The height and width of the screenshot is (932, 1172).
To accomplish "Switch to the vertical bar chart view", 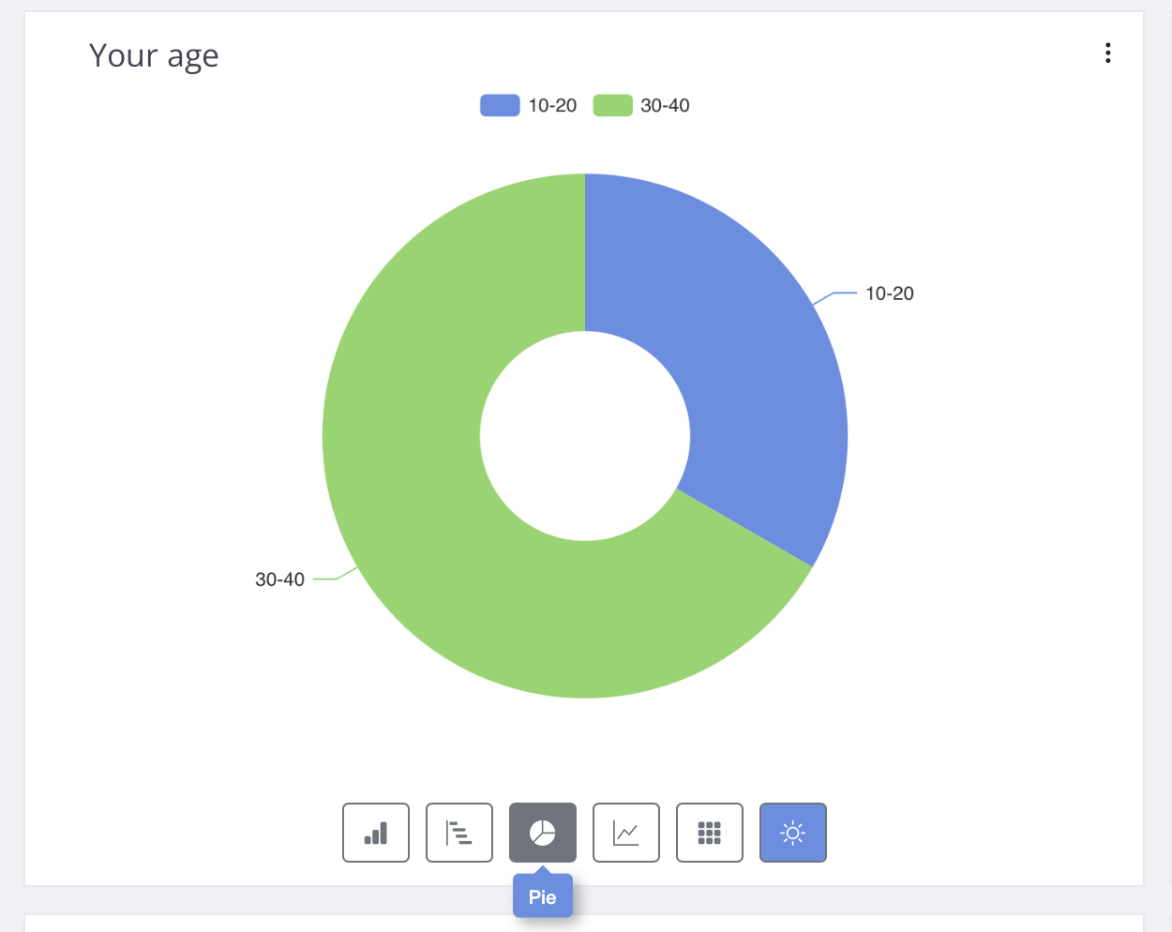I will point(376,833).
